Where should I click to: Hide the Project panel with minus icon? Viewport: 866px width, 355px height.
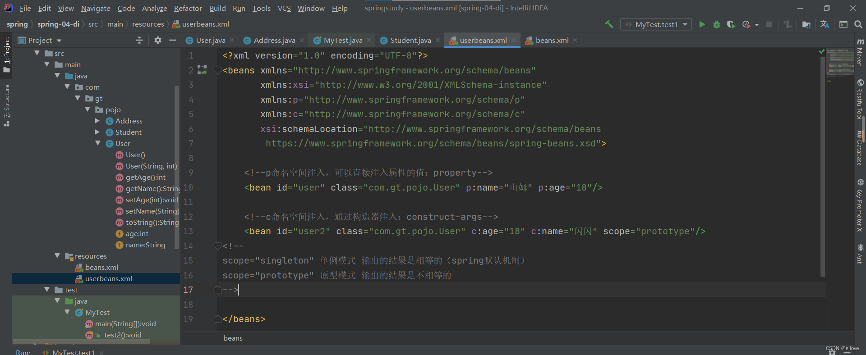click(172, 40)
